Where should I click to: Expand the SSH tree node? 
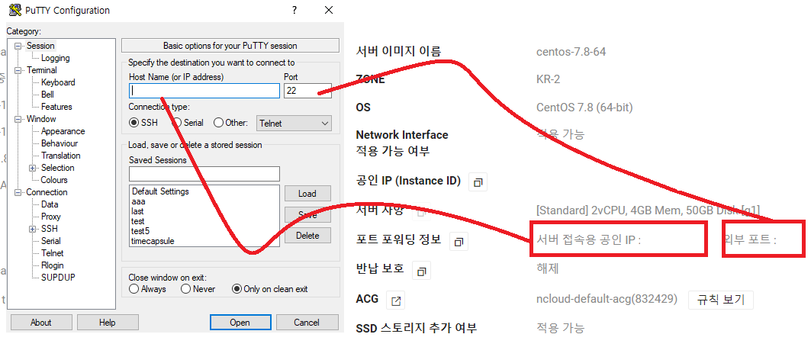[33, 229]
